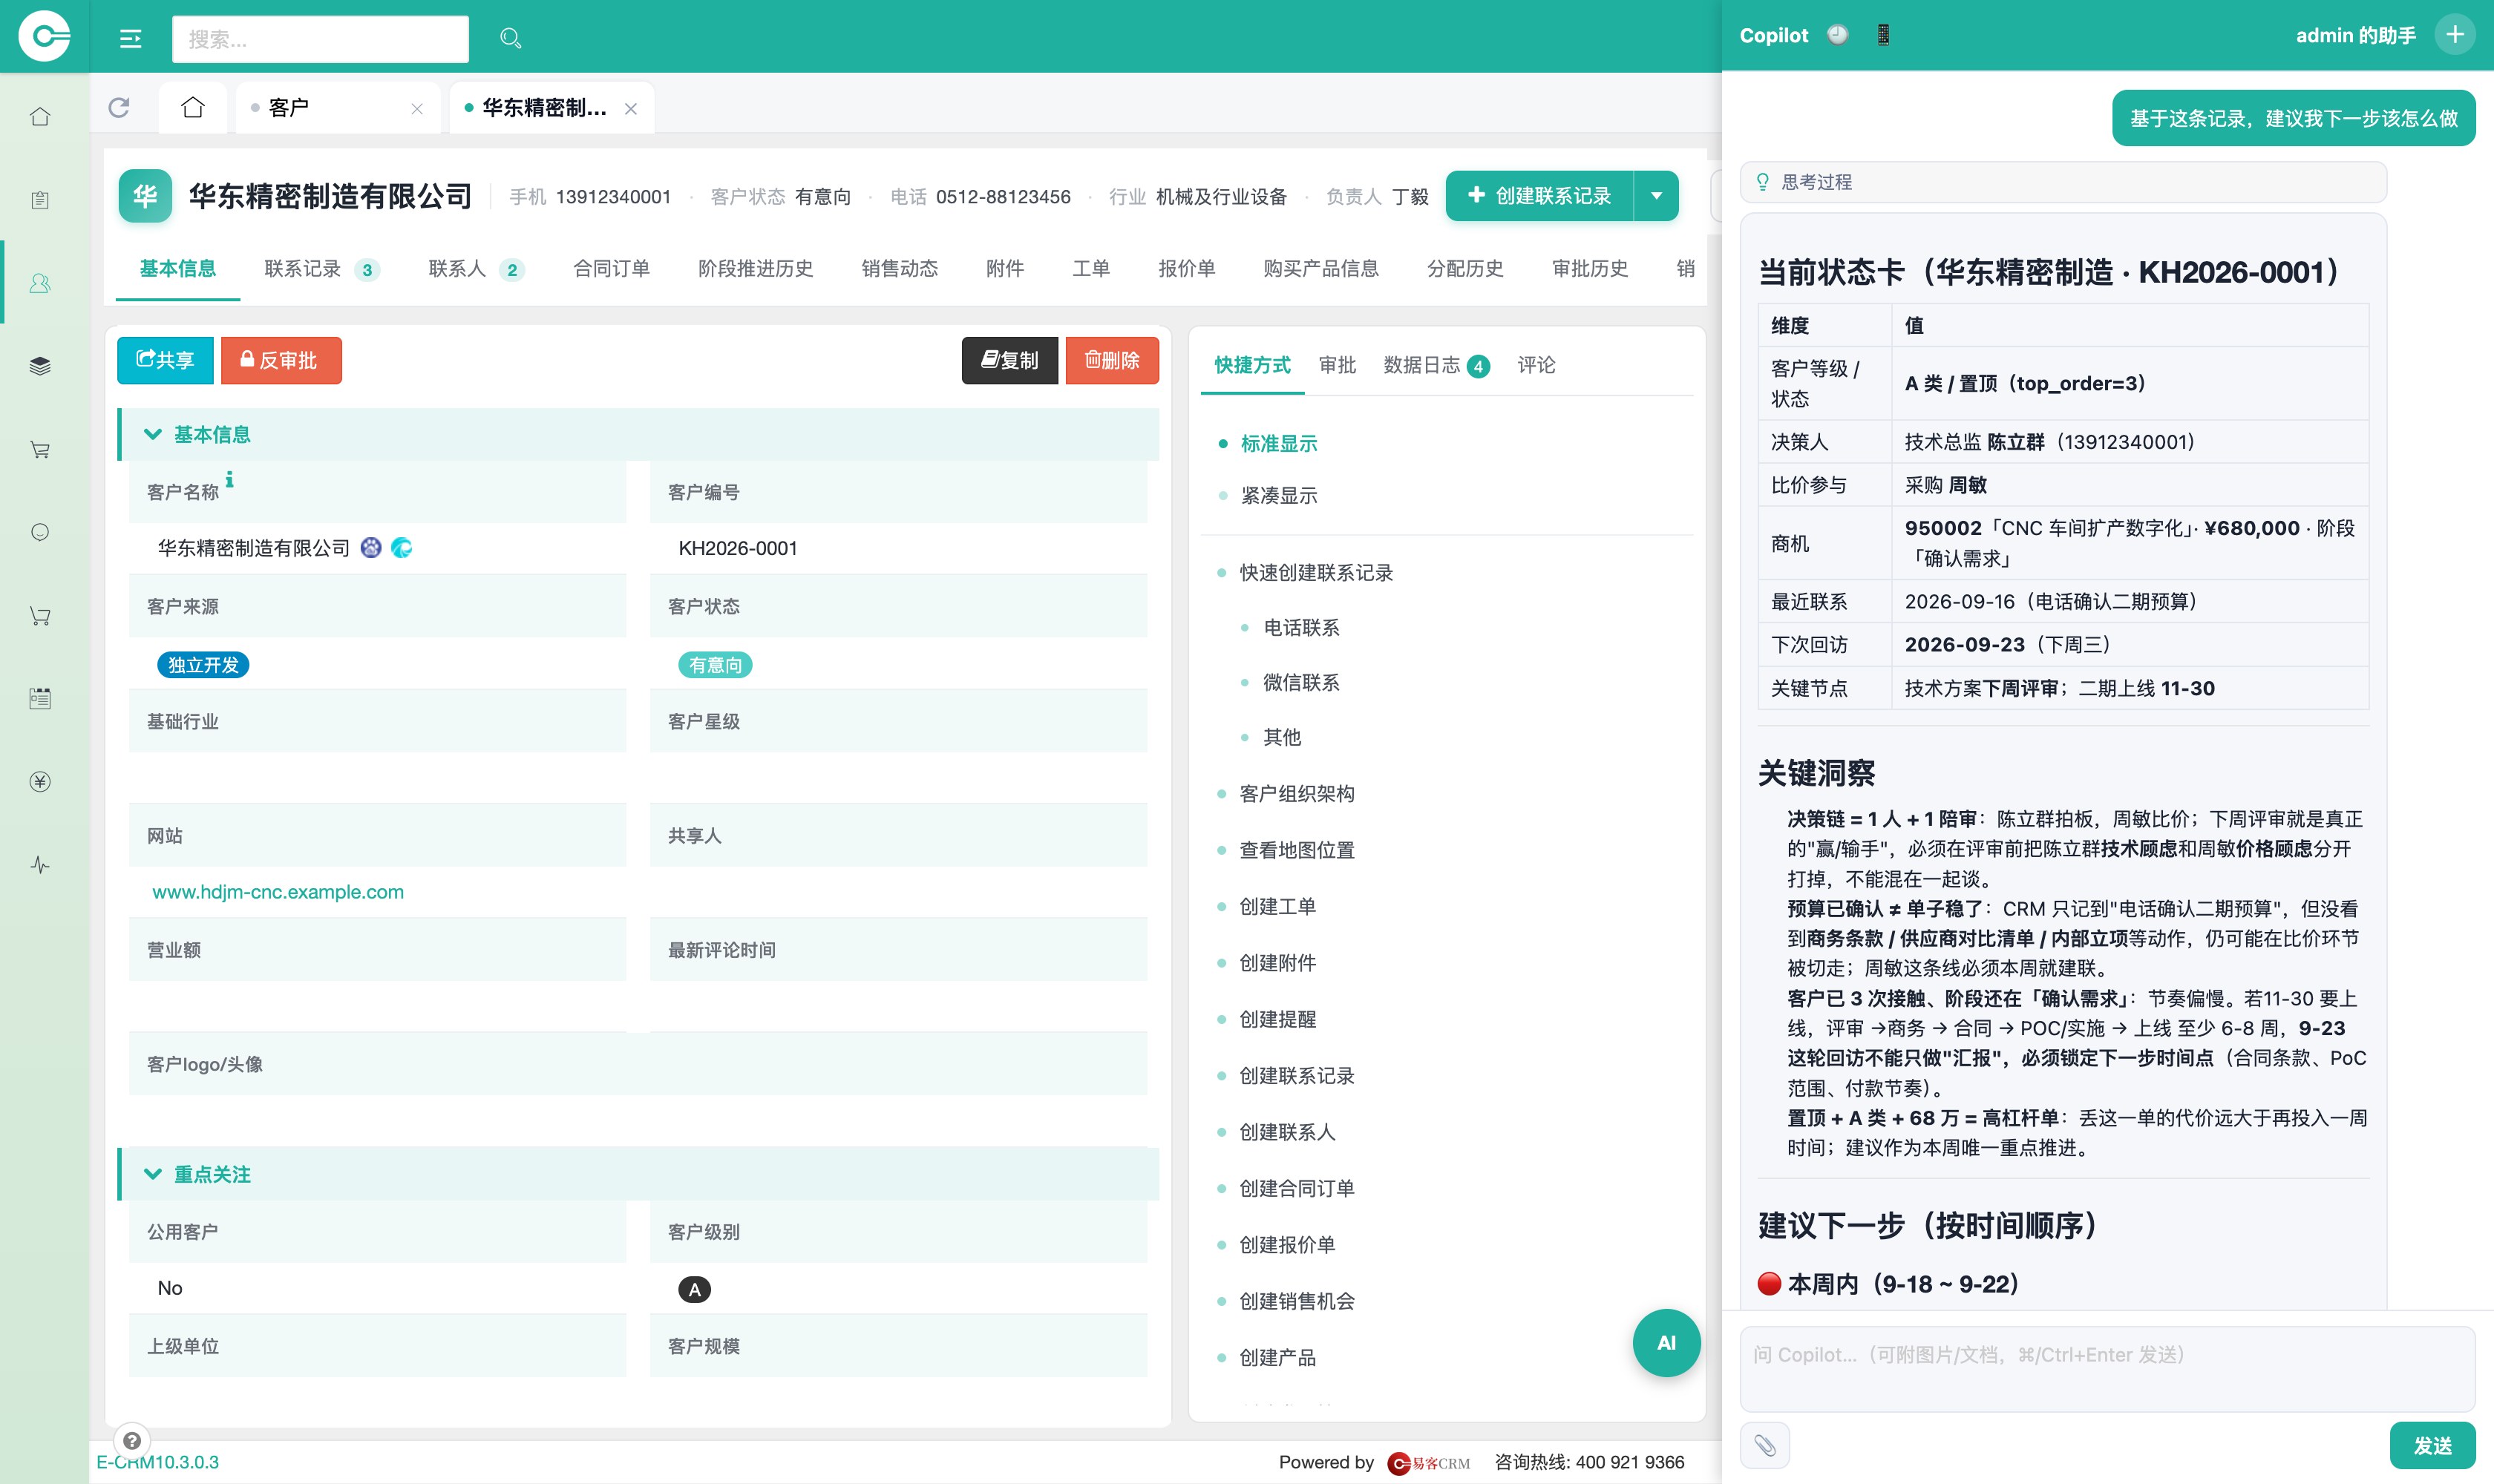Click 创建联系记录 green button
The width and height of the screenshot is (2494, 1484).
click(x=1539, y=196)
